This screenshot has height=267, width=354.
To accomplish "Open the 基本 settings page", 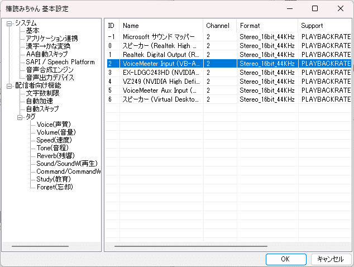I will coord(32,31).
